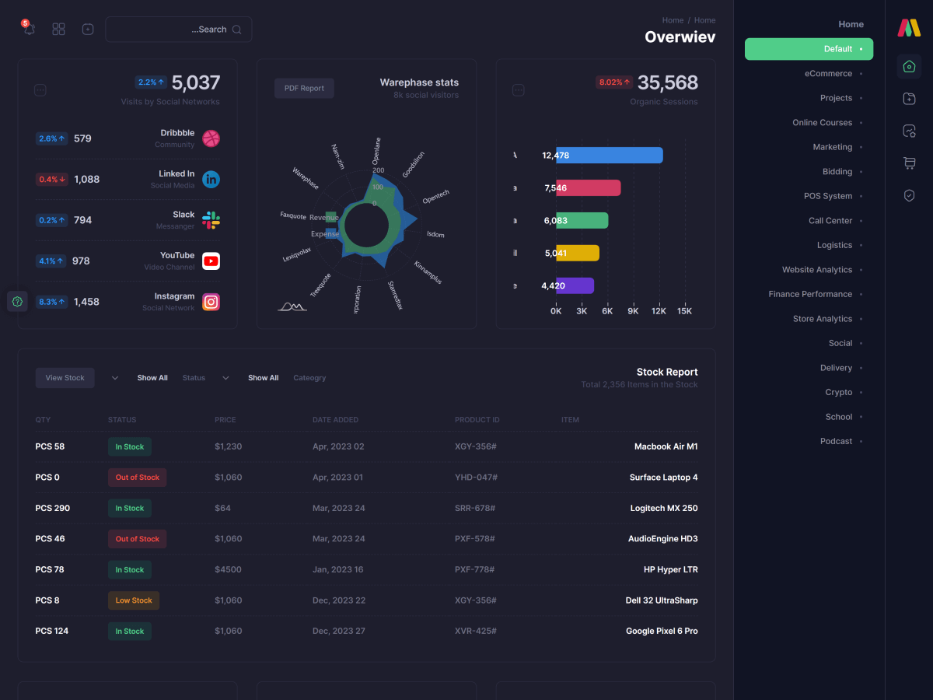This screenshot has width=933, height=700.
Task: Open Website Analytics in the sidebar menu
Action: click(817, 270)
